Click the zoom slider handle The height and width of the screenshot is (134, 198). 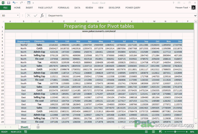click(x=175, y=132)
